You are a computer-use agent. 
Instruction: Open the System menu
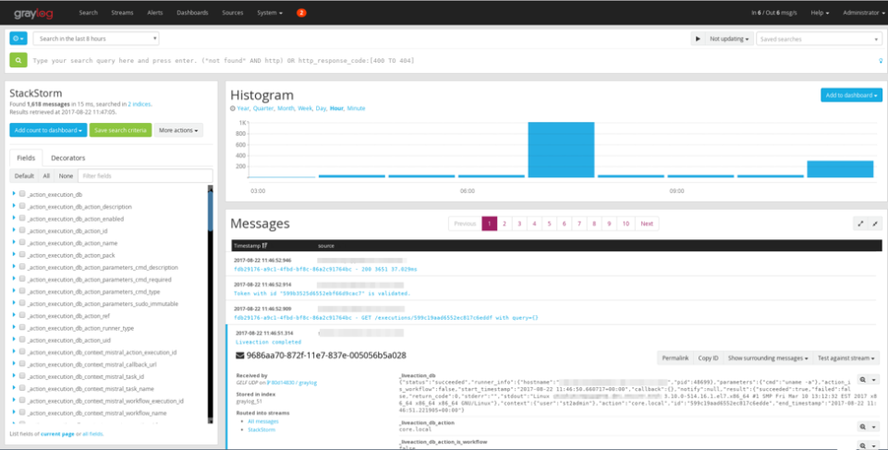(x=270, y=12)
